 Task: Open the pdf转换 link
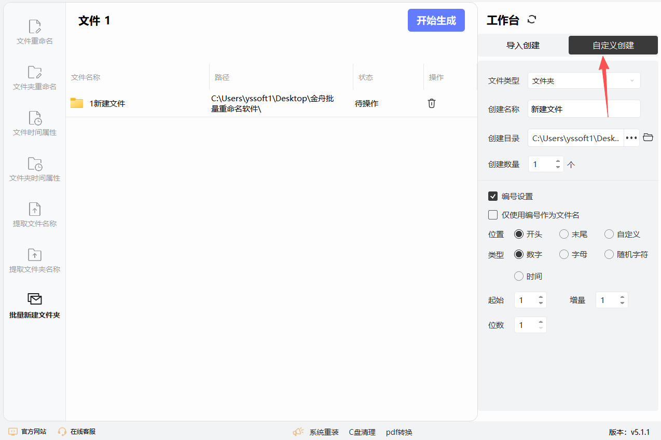399,432
